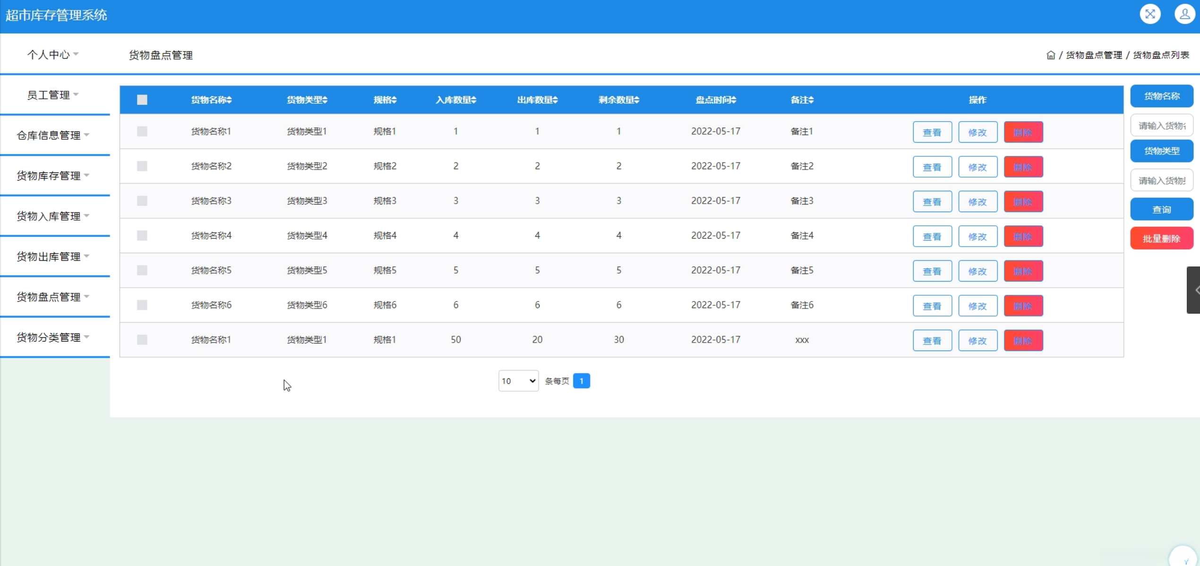
Task: Tick the checkbox for the 备注6 row
Action: [142, 305]
